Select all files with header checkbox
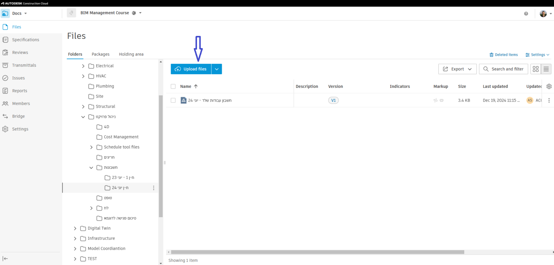The image size is (554, 265). (173, 86)
